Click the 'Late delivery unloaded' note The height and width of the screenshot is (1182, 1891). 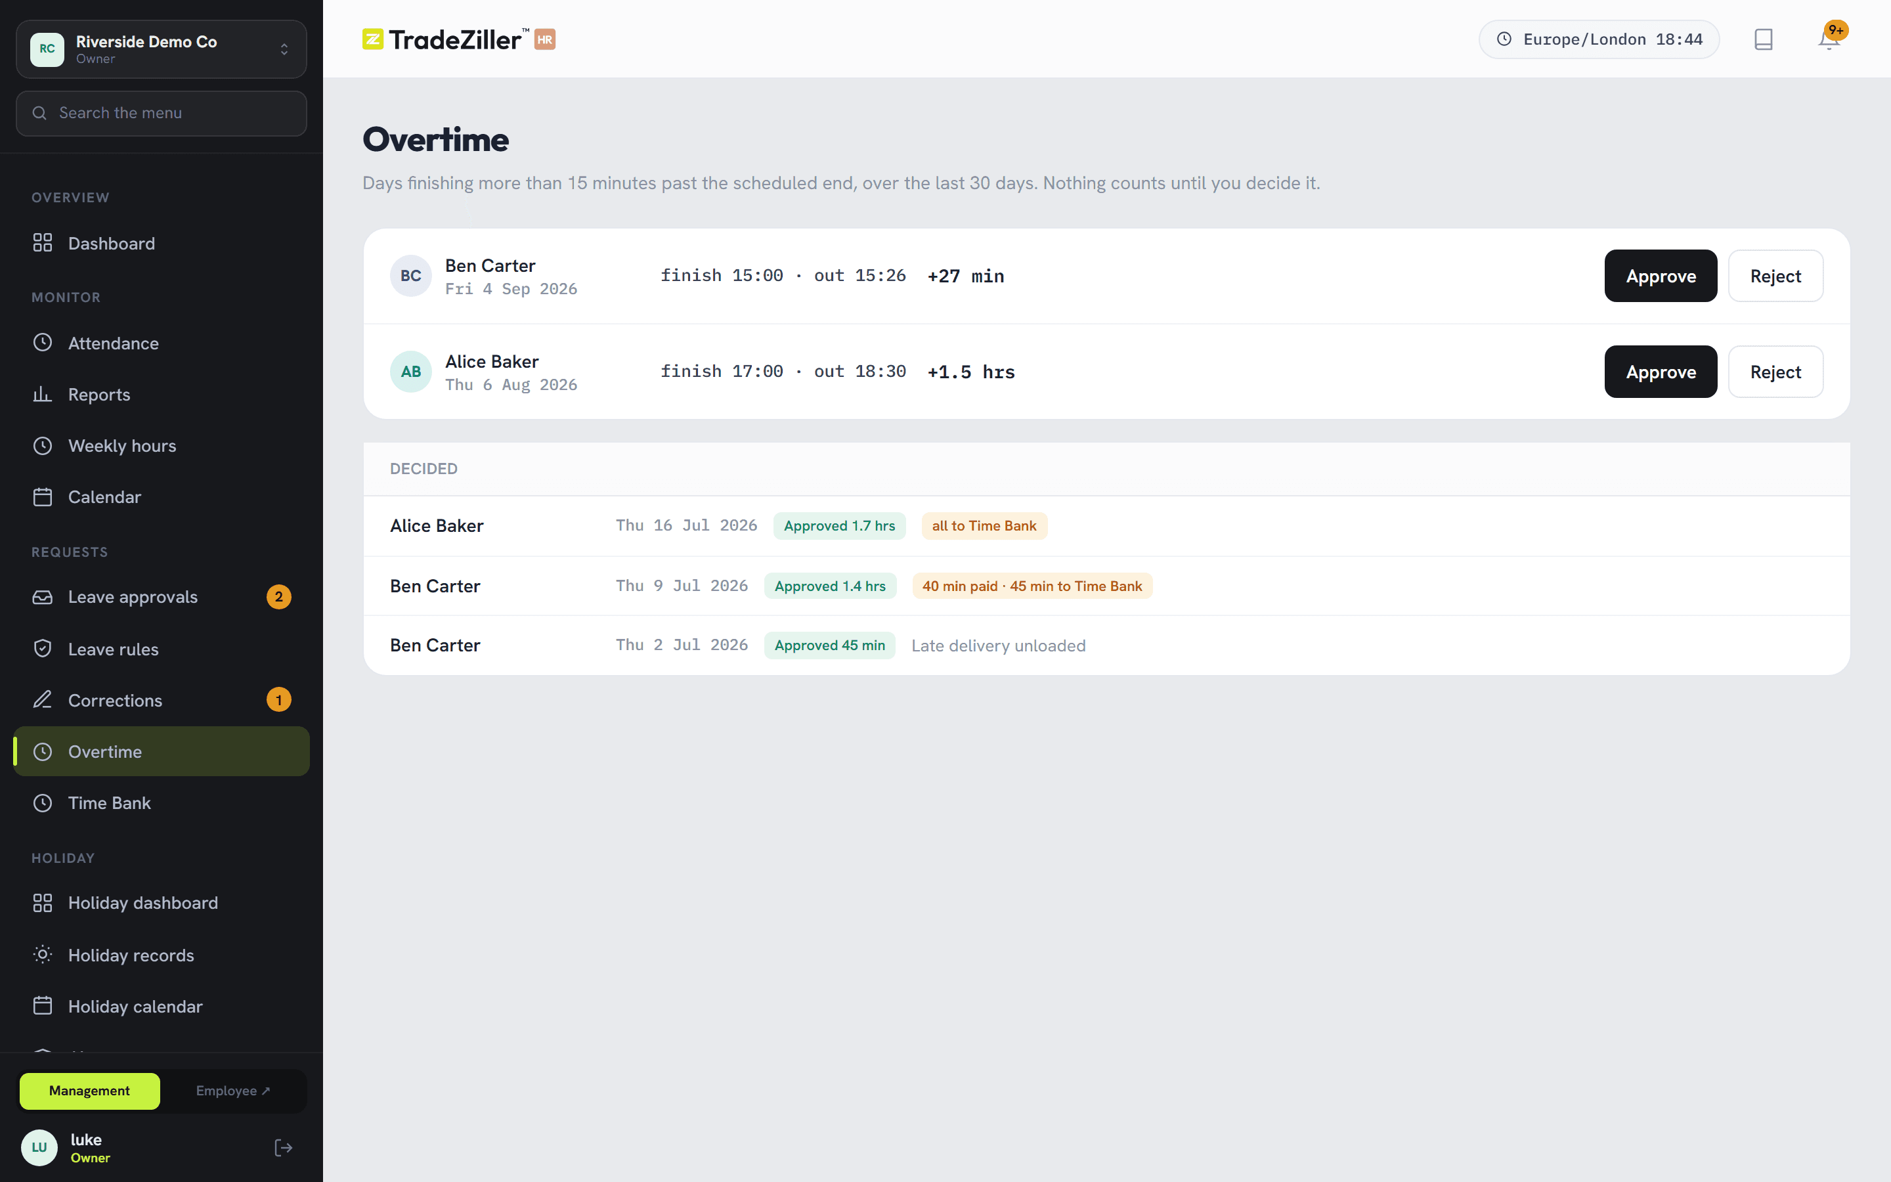click(x=998, y=646)
